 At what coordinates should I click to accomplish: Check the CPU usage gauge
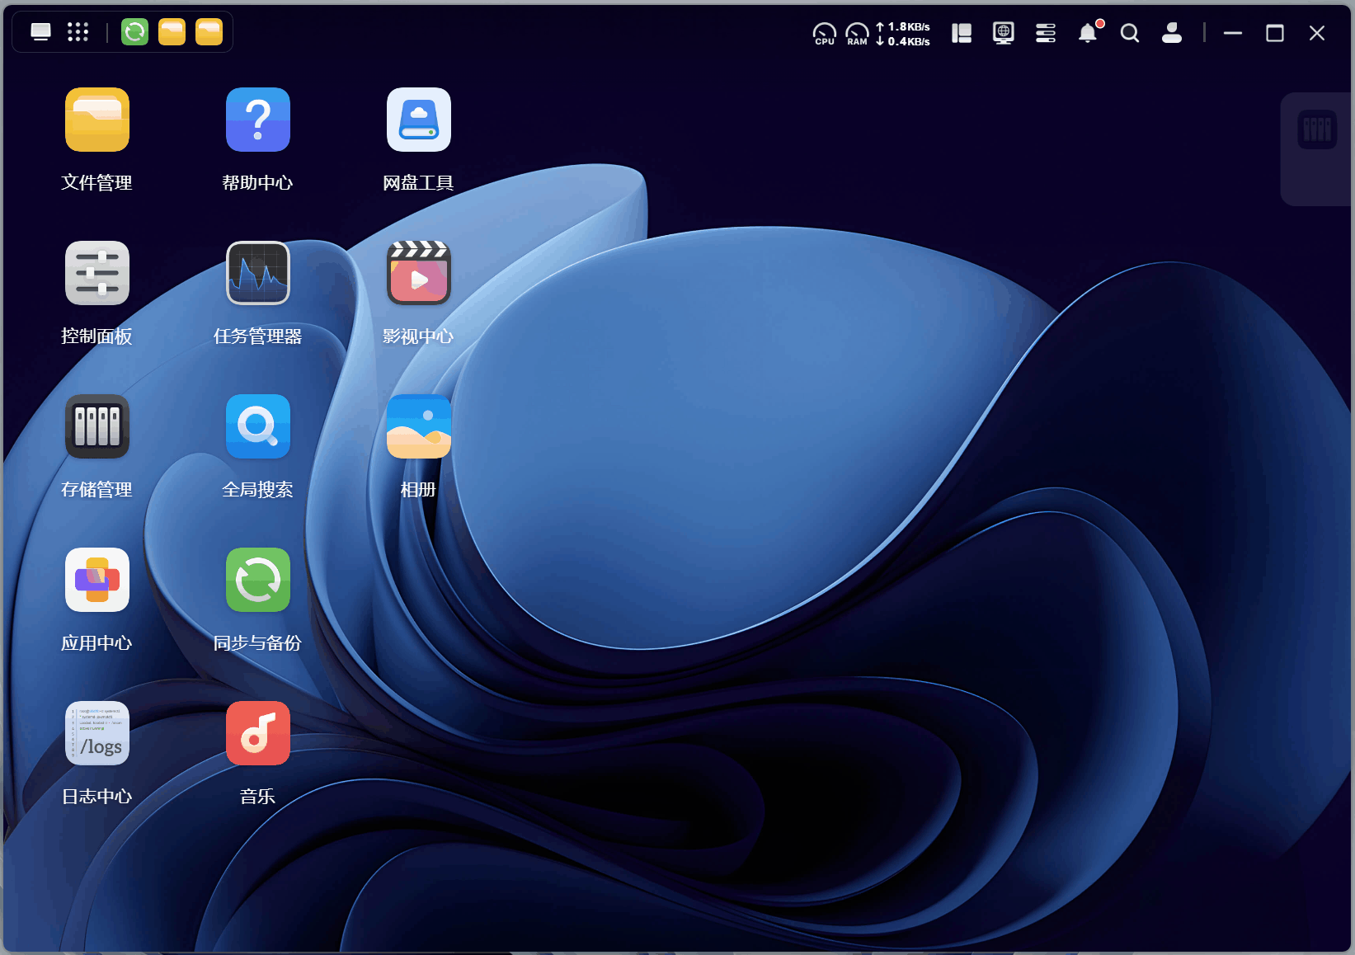pos(825,34)
